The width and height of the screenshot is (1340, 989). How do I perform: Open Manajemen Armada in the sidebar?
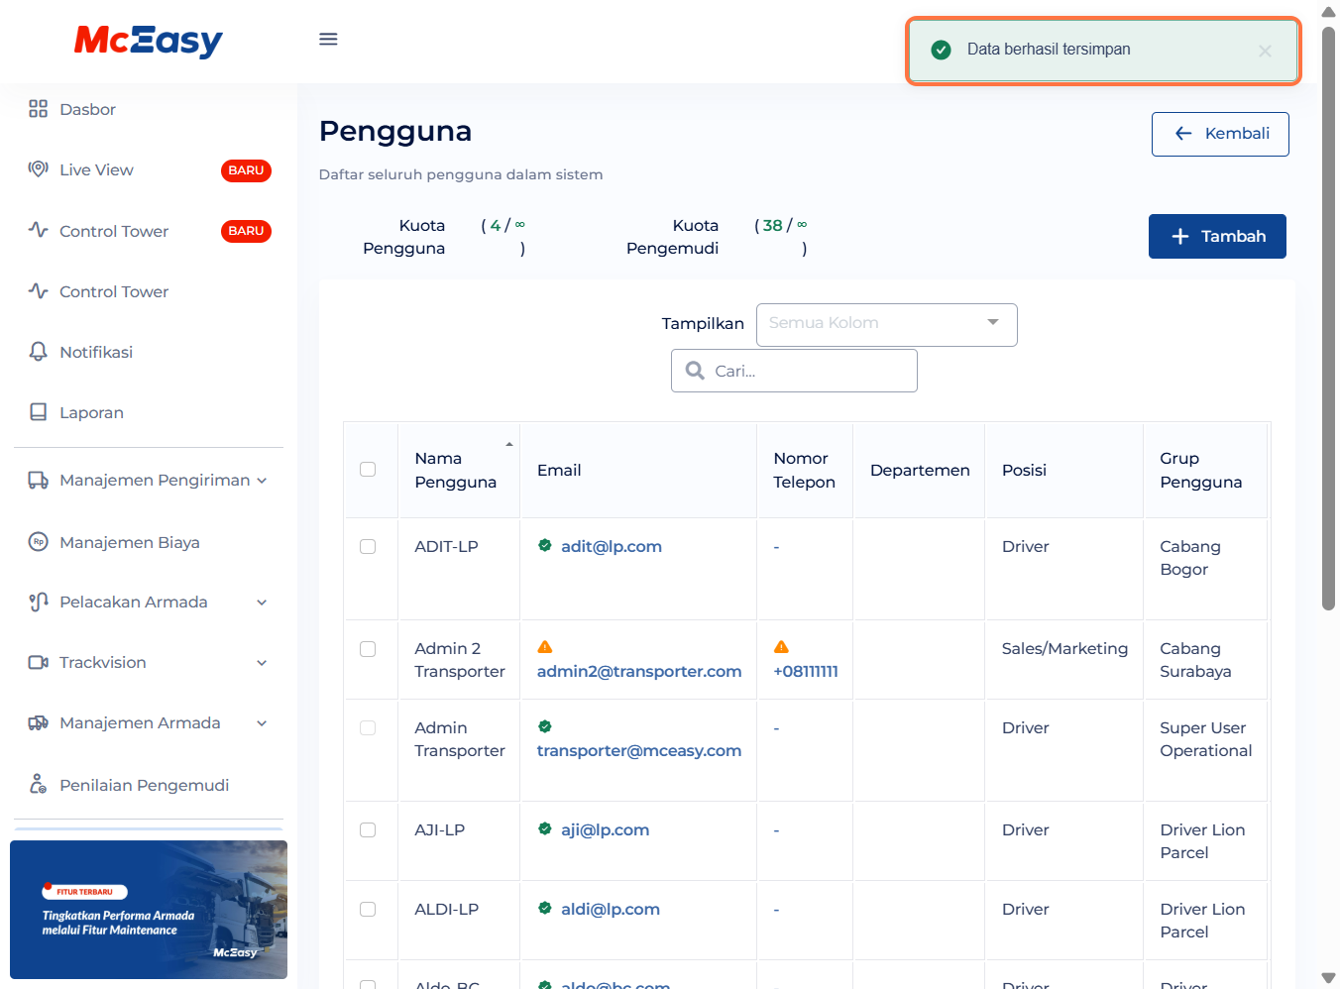click(x=140, y=723)
